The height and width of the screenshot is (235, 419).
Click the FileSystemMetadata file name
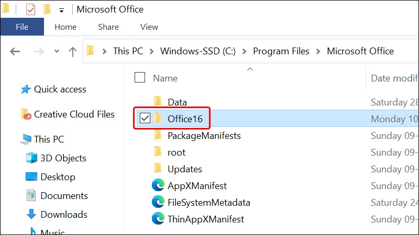pos(208,203)
